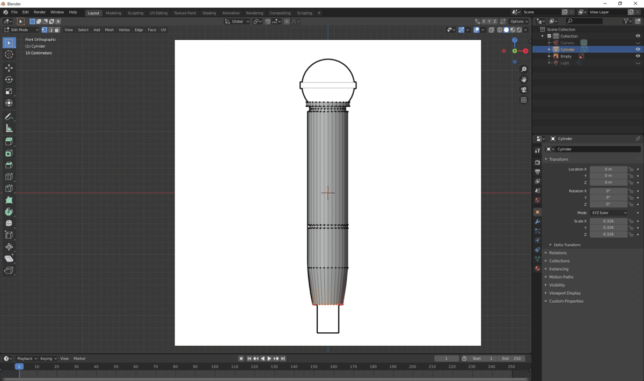Open the Global orientation dropdown
Image resolution: width=644 pixels, height=381 pixels.
pos(237,21)
